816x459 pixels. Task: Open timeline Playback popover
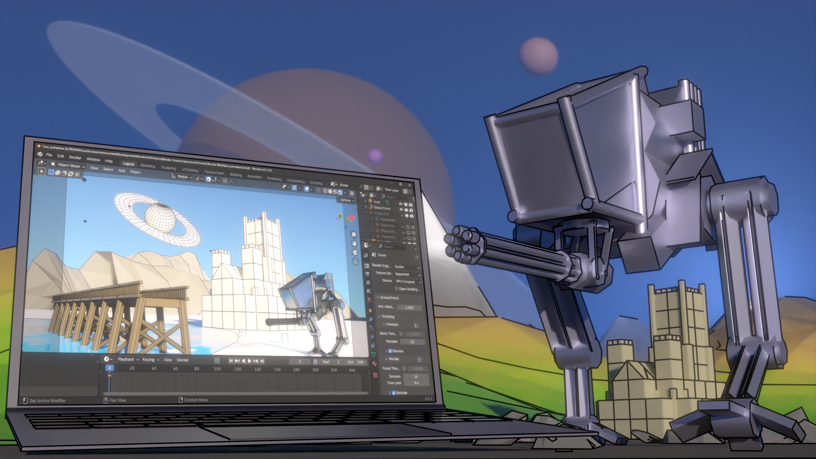point(128,360)
